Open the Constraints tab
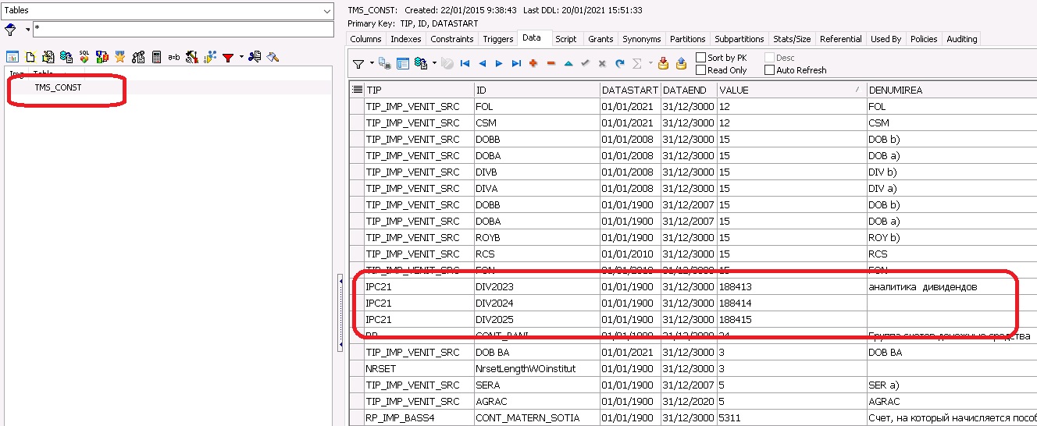 click(x=451, y=39)
